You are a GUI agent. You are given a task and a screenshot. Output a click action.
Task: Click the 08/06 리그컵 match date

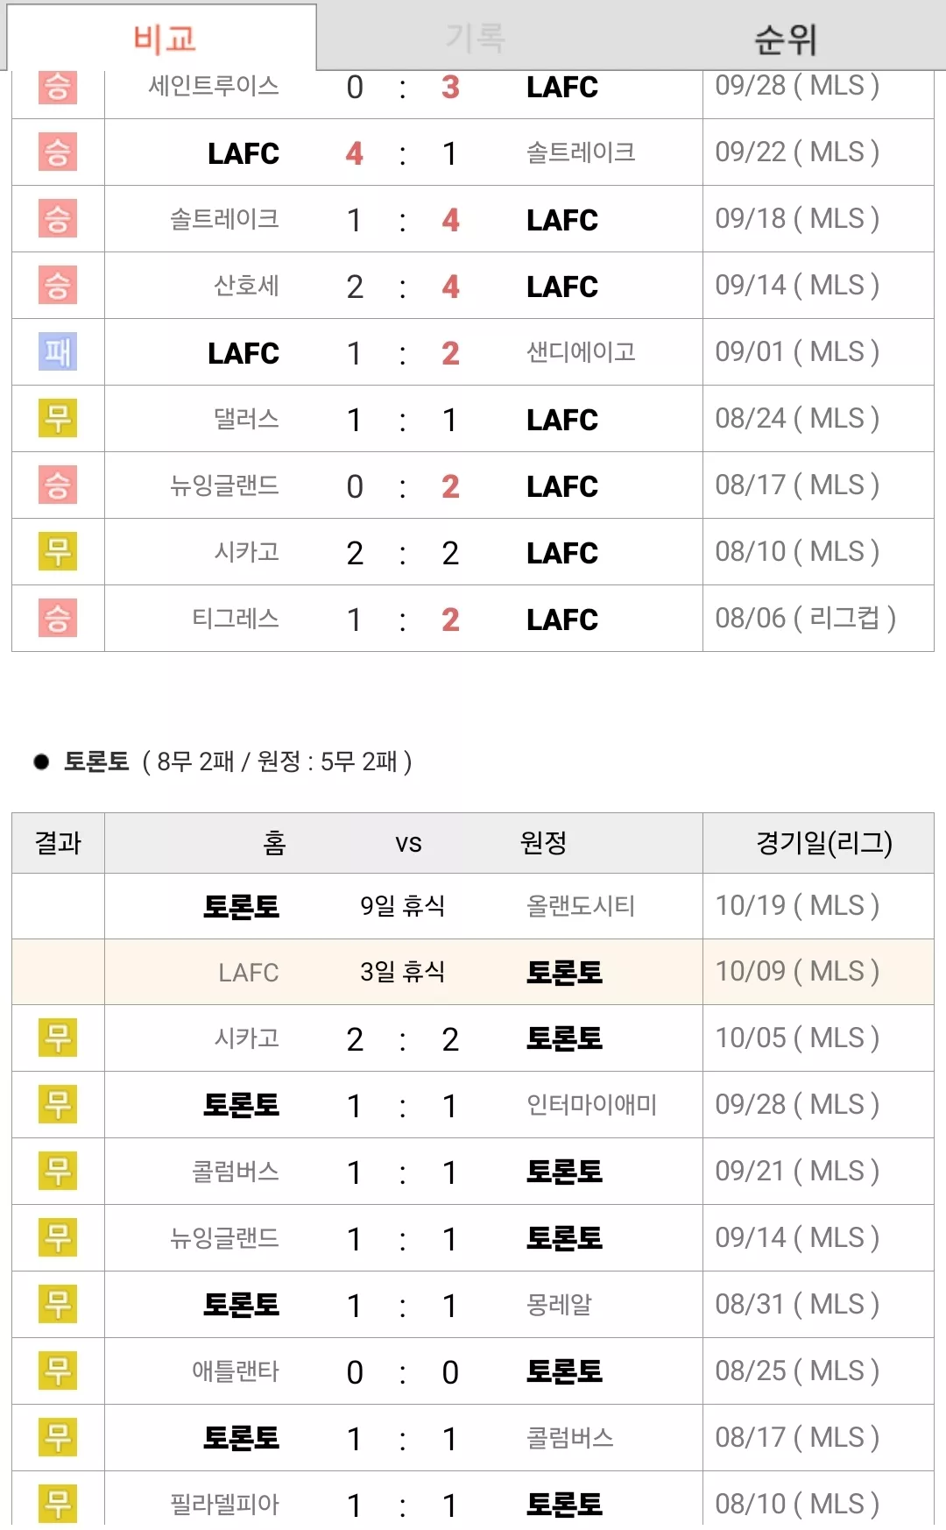pos(805,618)
